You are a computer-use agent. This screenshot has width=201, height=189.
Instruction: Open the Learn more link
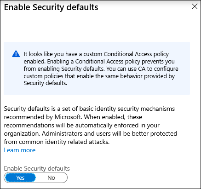(20, 150)
